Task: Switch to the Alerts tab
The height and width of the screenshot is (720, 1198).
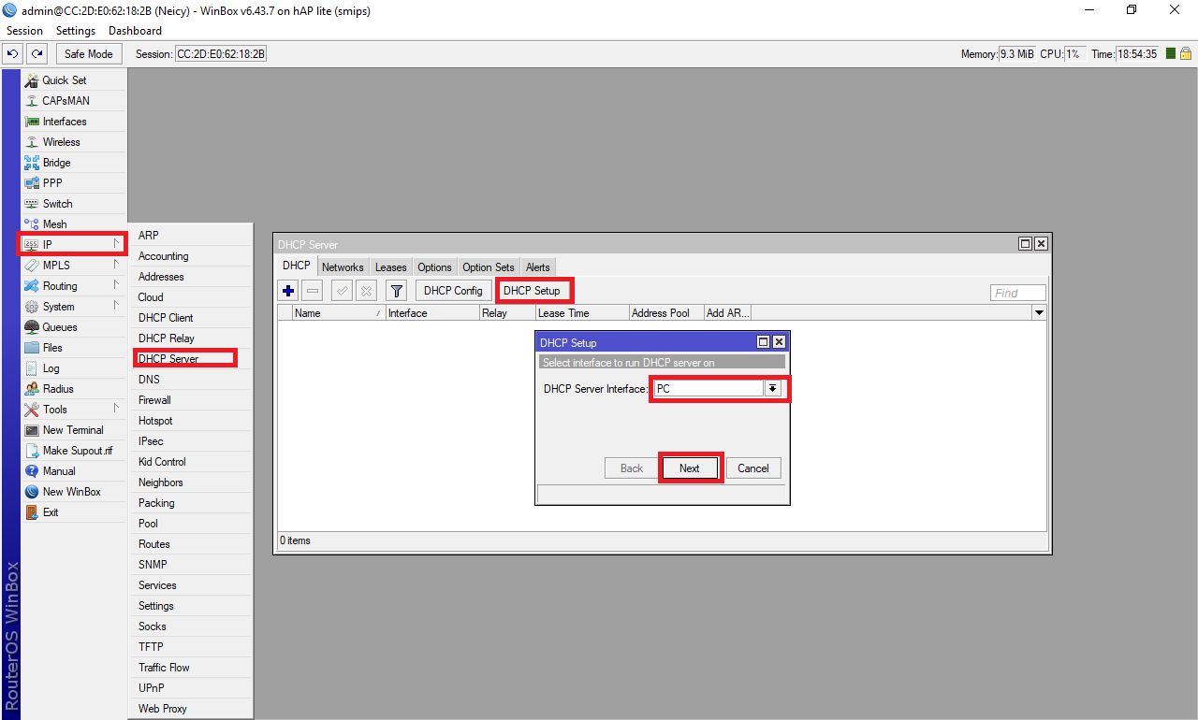Action: pos(538,267)
